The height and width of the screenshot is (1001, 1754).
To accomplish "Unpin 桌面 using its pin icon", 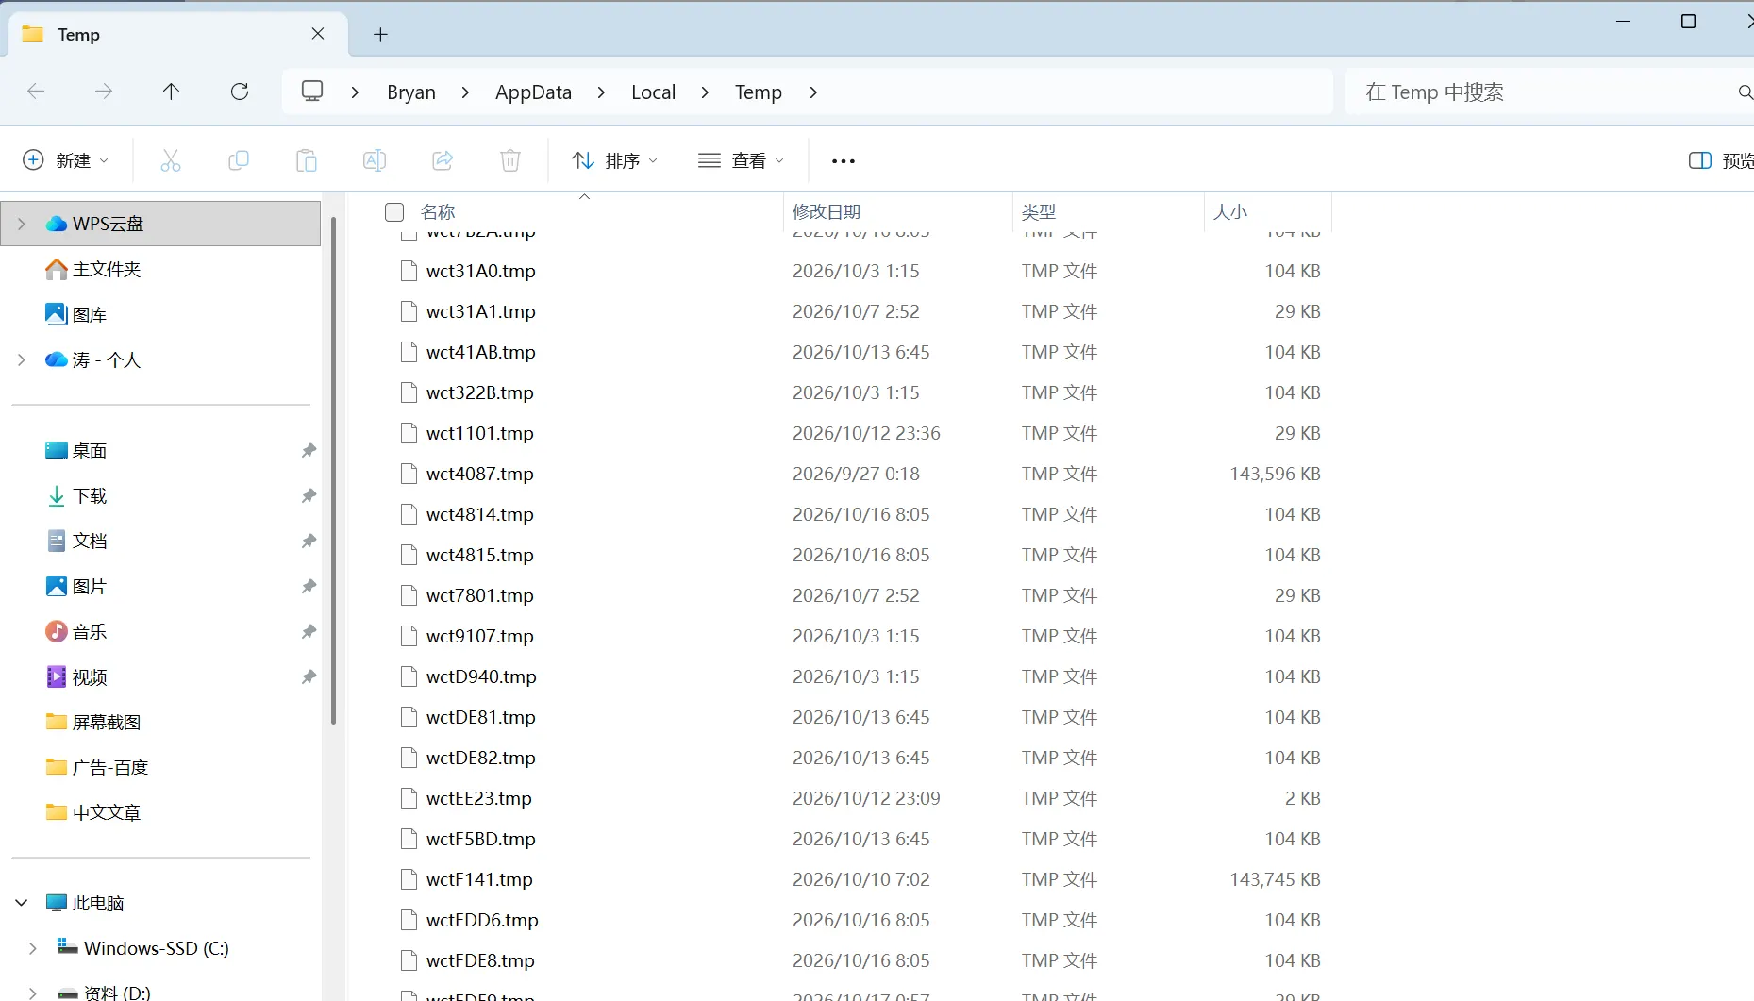I will [309, 451].
